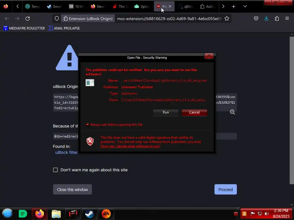
Task: Open the MEDIAFIRE ROULETTER bookmark
Action: 24,28
